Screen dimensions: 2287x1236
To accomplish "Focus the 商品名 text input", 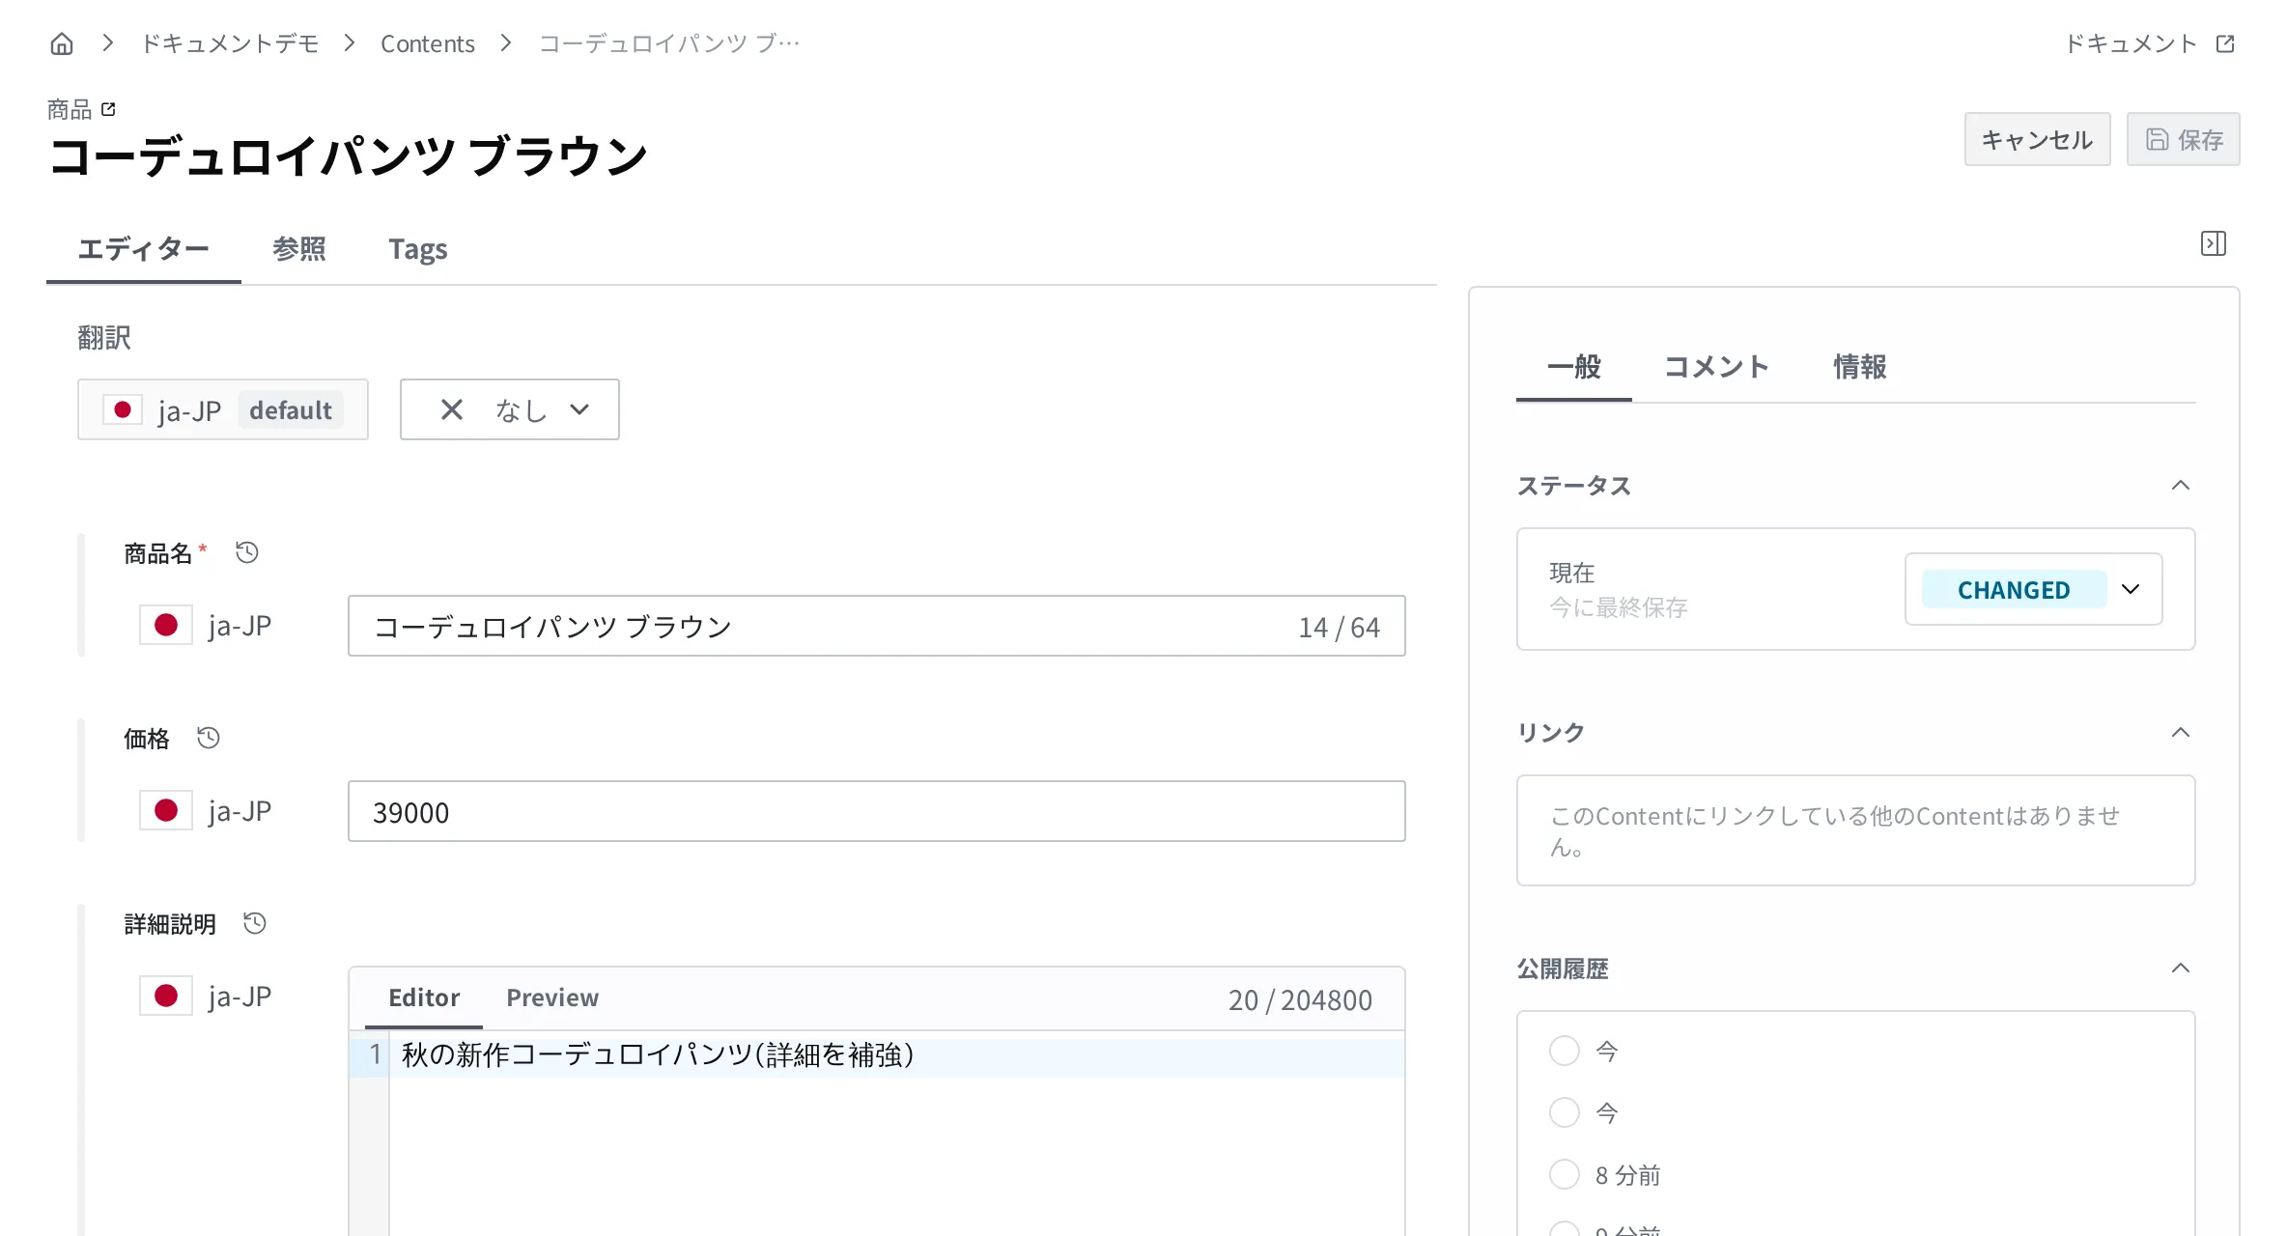I will tap(876, 626).
